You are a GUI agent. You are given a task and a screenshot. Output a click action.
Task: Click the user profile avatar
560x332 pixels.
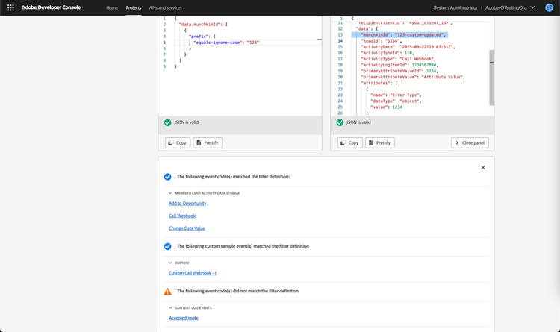point(549,7)
